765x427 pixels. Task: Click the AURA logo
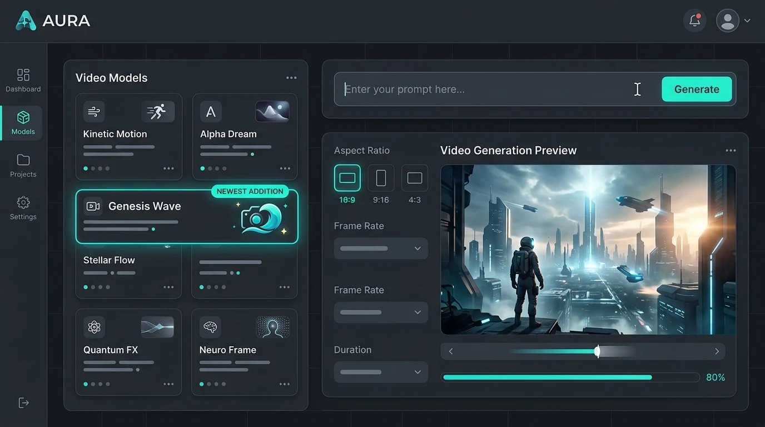pyautogui.click(x=52, y=21)
